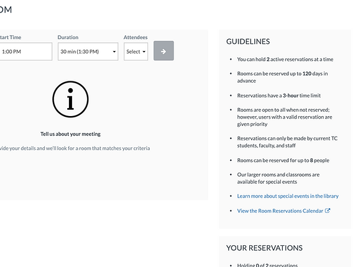The image size is (363, 267).
Task: Click the GUIDELINES heading
Action: click(248, 42)
